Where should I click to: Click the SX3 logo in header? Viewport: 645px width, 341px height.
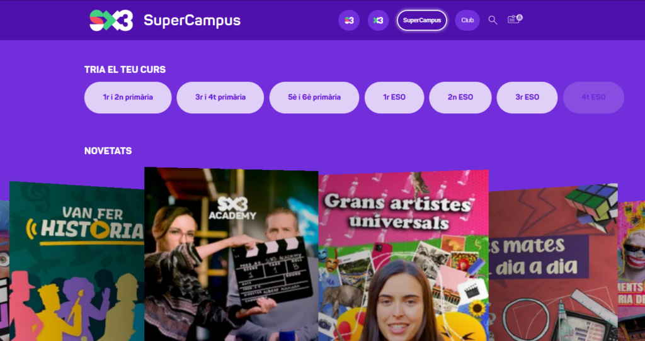[111, 20]
